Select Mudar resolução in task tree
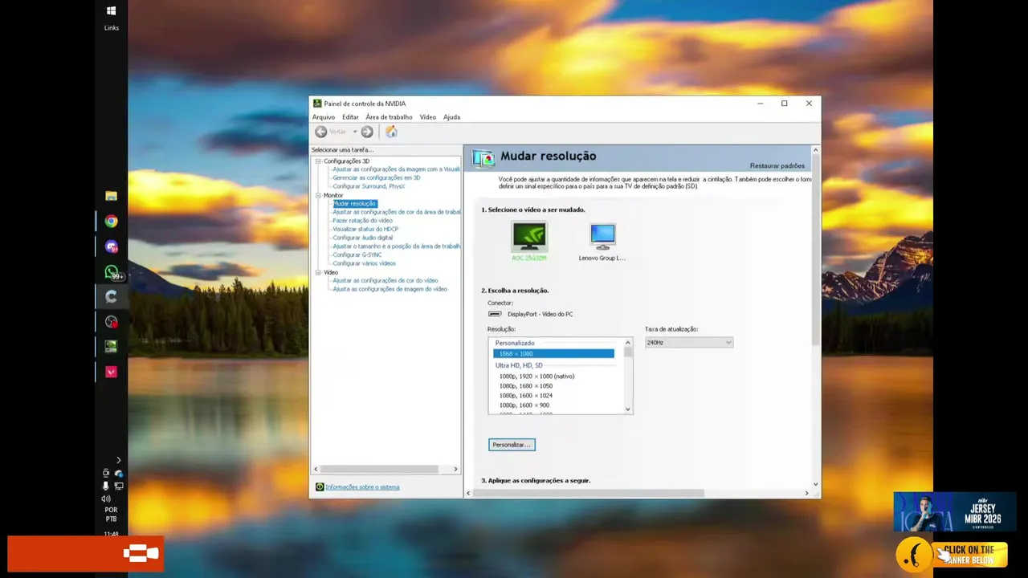1028x578 pixels. [354, 203]
